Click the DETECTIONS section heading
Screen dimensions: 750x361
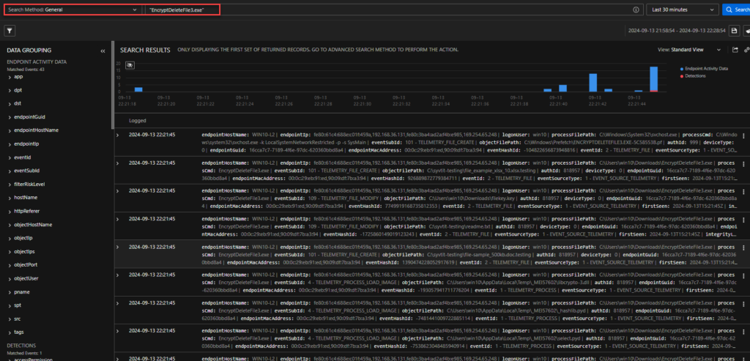(x=21, y=345)
